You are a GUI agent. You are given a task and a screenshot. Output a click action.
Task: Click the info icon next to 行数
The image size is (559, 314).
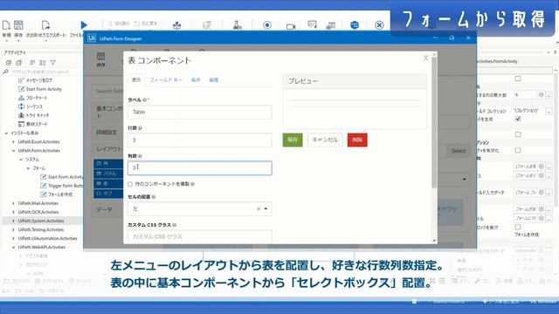pos(140,128)
